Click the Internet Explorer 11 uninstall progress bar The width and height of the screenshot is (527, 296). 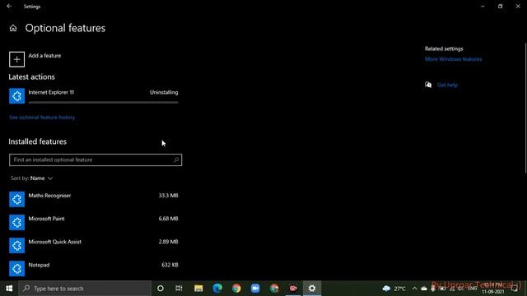[103, 102]
